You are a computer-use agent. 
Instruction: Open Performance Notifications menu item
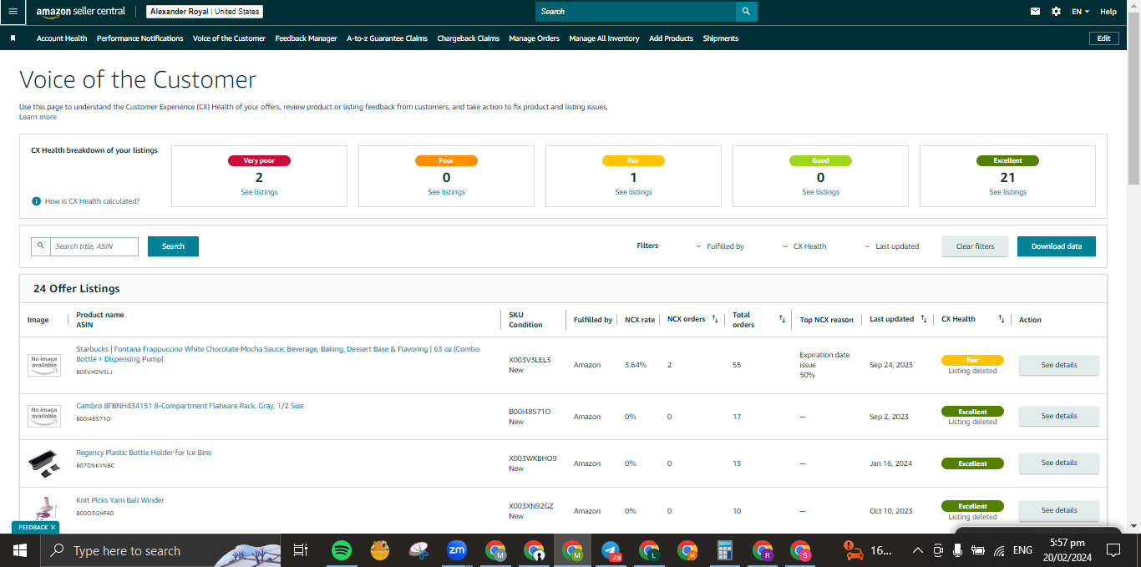point(139,38)
